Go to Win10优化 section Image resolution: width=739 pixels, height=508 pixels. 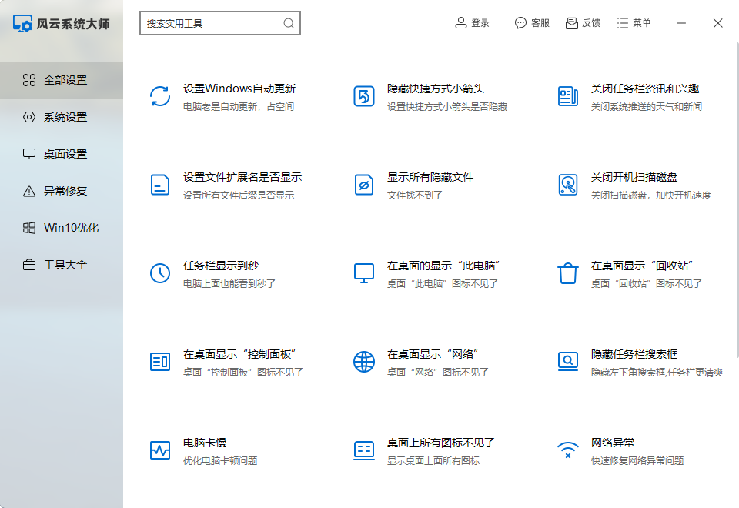[62, 228]
